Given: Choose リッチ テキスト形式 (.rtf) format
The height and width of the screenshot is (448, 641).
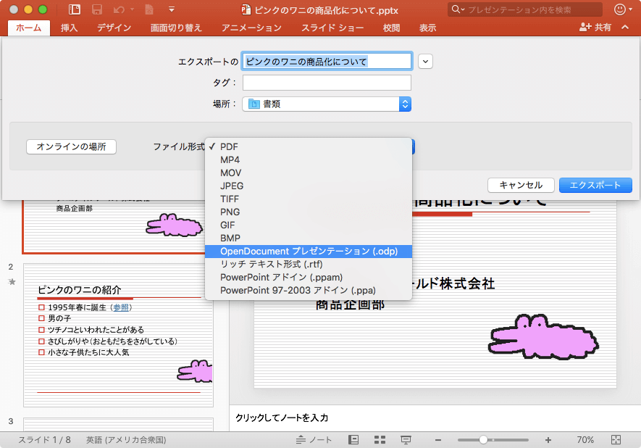Looking at the screenshot, I should click(x=309, y=265).
